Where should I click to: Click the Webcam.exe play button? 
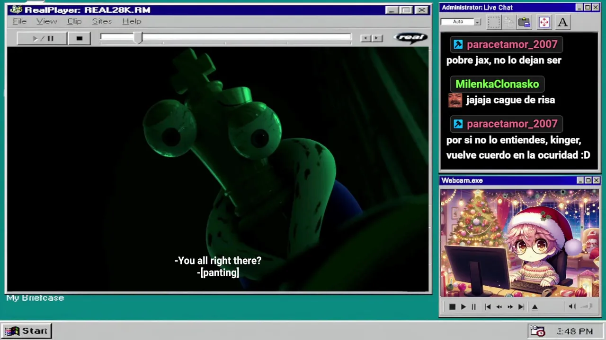coord(463,307)
